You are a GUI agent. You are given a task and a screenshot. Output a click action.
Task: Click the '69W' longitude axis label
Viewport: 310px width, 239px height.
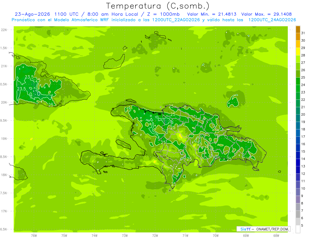point(246,236)
